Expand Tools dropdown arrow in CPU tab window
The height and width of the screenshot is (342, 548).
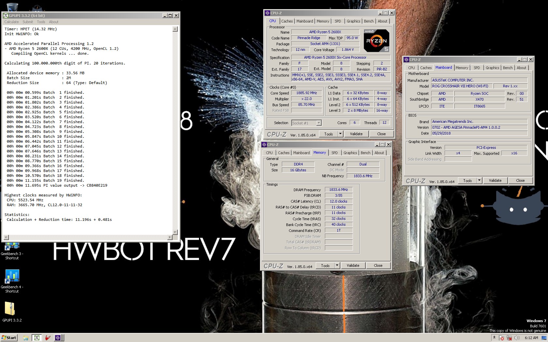click(x=340, y=134)
